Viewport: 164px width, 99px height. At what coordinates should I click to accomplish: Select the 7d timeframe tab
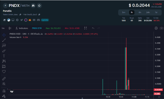click(x=156, y=12)
